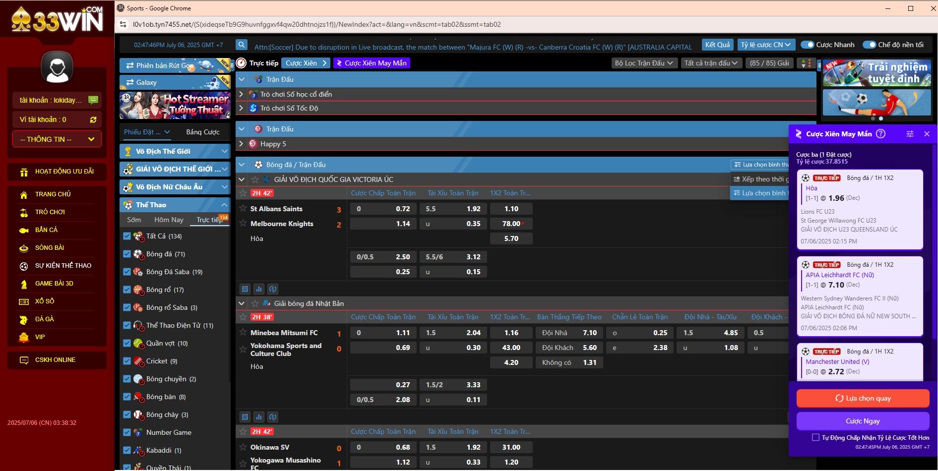The height and width of the screenshot is (471, 938).
Task: Open statistics chart icon under St Albans match
Action: [x=259, y=289]
